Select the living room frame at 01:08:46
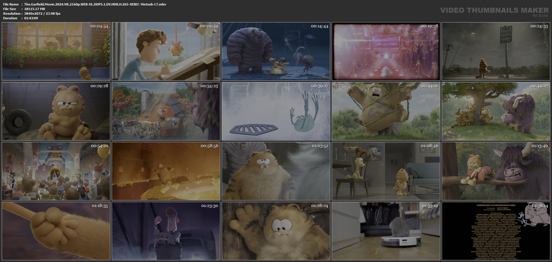The image size is (552, 262). 386,171
